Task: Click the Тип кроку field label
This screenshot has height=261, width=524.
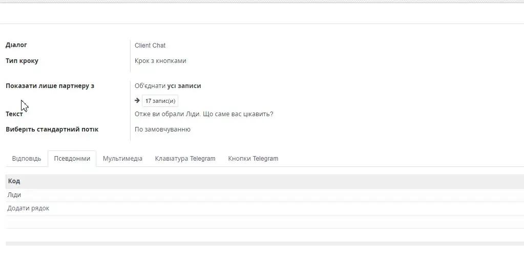Action: tap(22, 61)
